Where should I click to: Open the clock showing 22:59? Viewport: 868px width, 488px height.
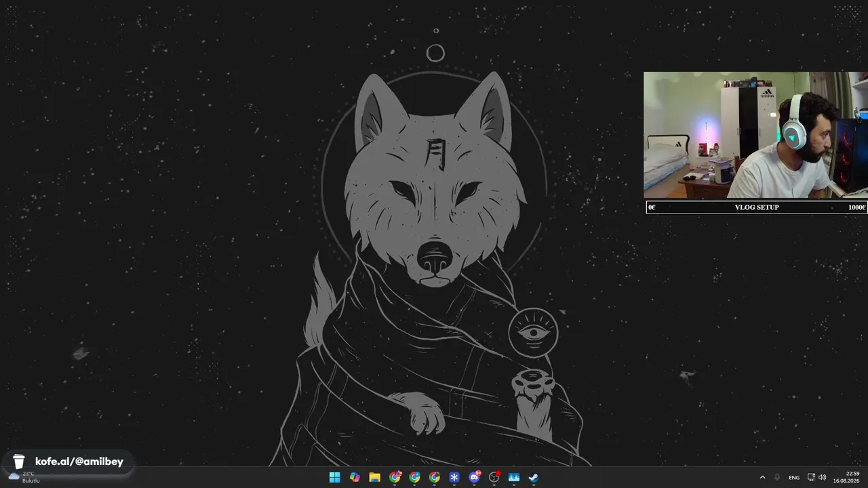click(x=846, y=477)
